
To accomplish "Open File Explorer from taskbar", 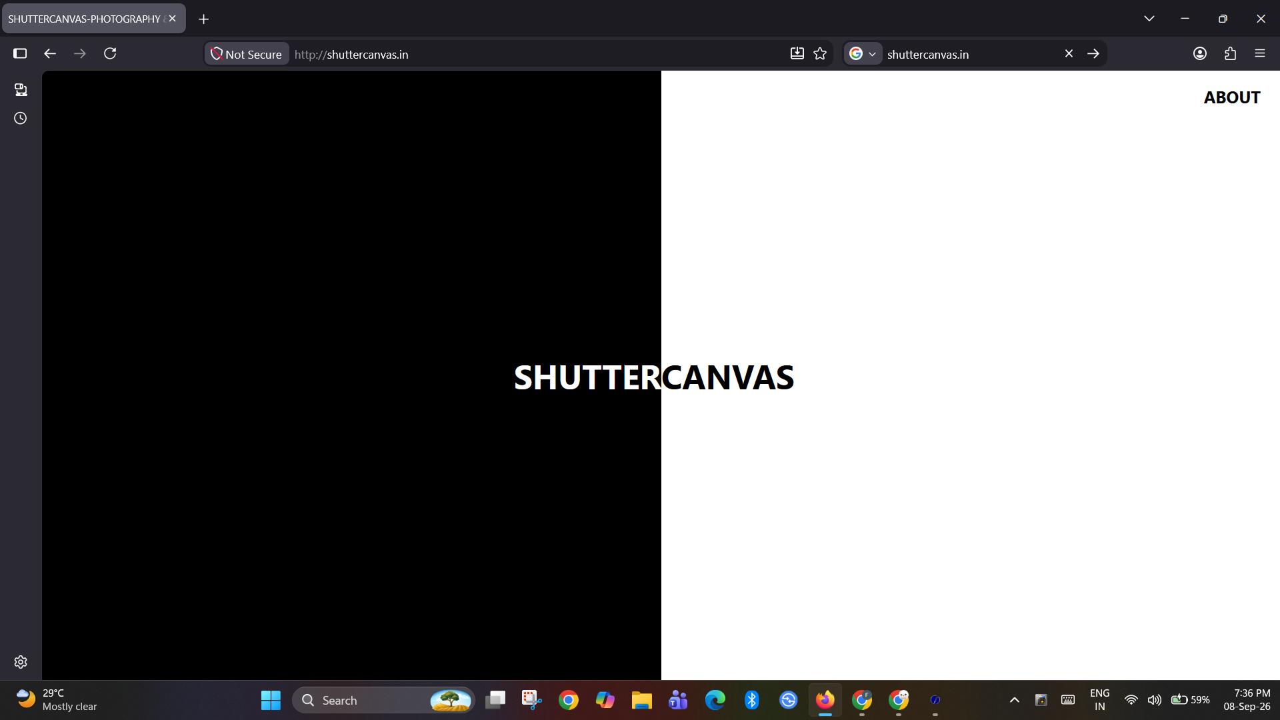I will pyautogui.click(x=641, y=700).
